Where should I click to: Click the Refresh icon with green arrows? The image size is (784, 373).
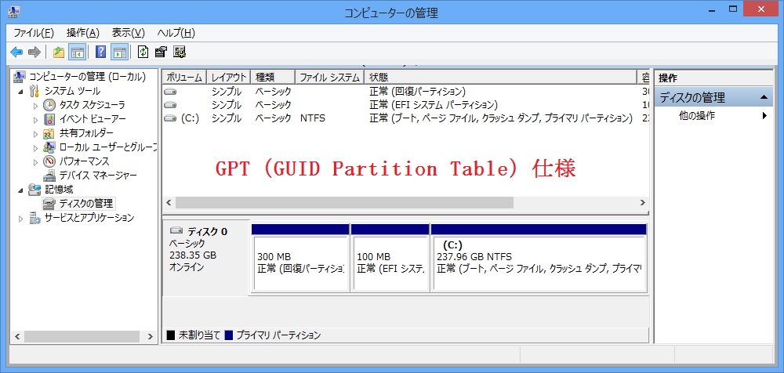click(143, 52)
